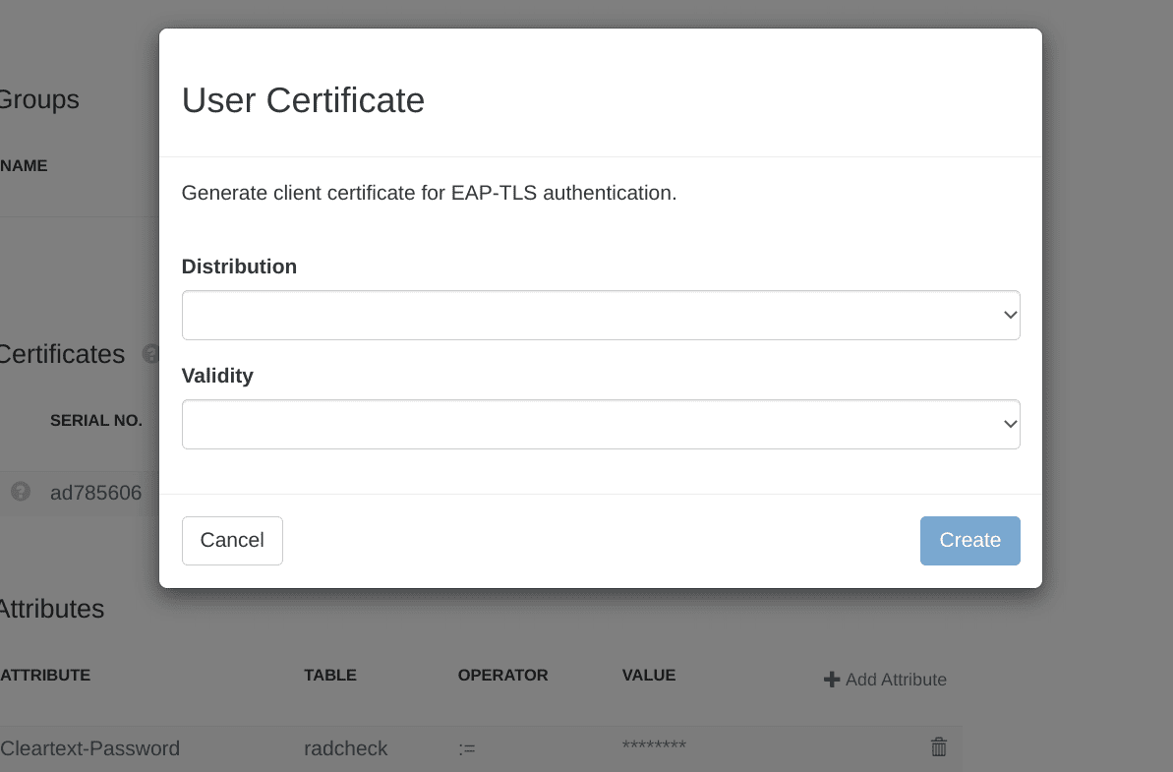
Task: Click the radcheck table cell
Action: (346, 748)
